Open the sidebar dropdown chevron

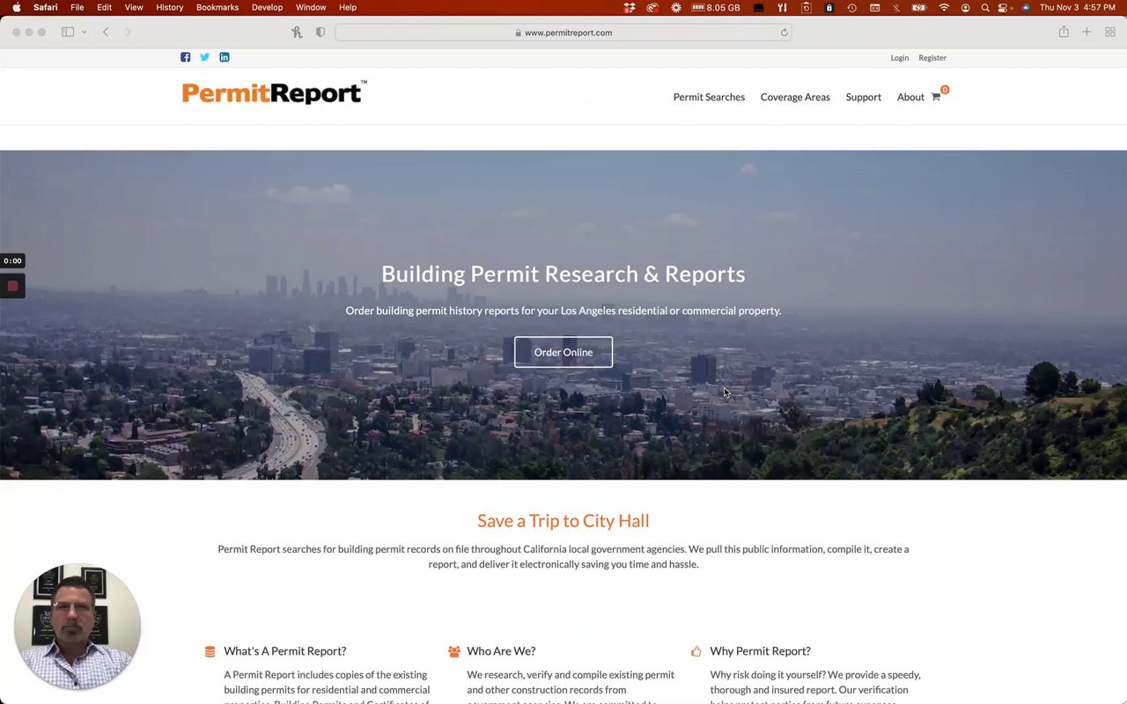coord(85,32)
